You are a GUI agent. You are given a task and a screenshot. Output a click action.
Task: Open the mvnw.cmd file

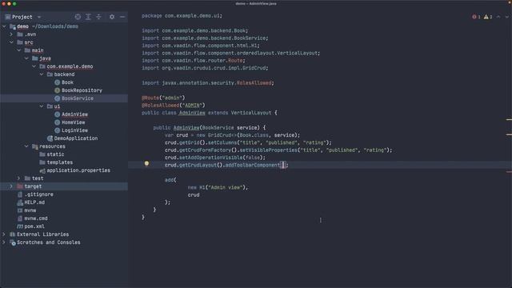click(x=36, y=218)
